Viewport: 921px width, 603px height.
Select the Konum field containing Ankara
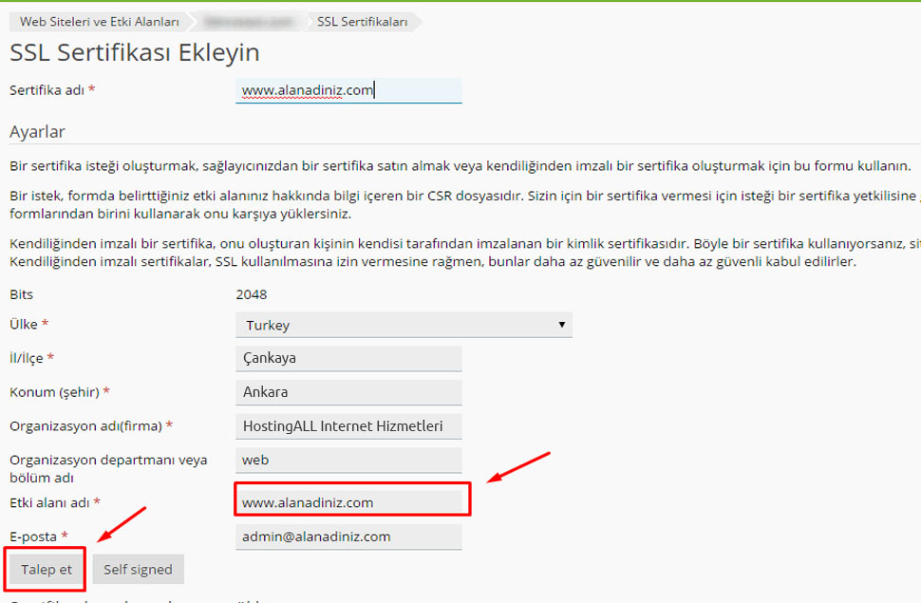348,392
